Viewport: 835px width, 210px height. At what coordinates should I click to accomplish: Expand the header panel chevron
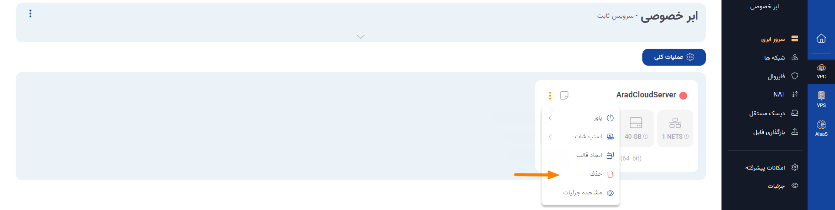361,37
